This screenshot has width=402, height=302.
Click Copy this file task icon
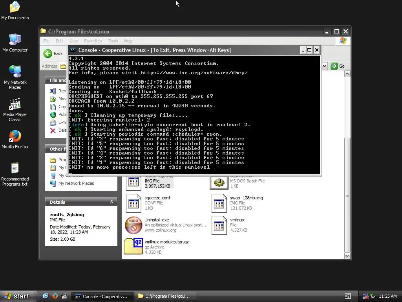(x=53, y=107)
